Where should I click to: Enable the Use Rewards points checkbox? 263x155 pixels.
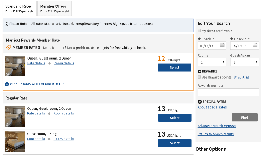[x=199, y=77]
